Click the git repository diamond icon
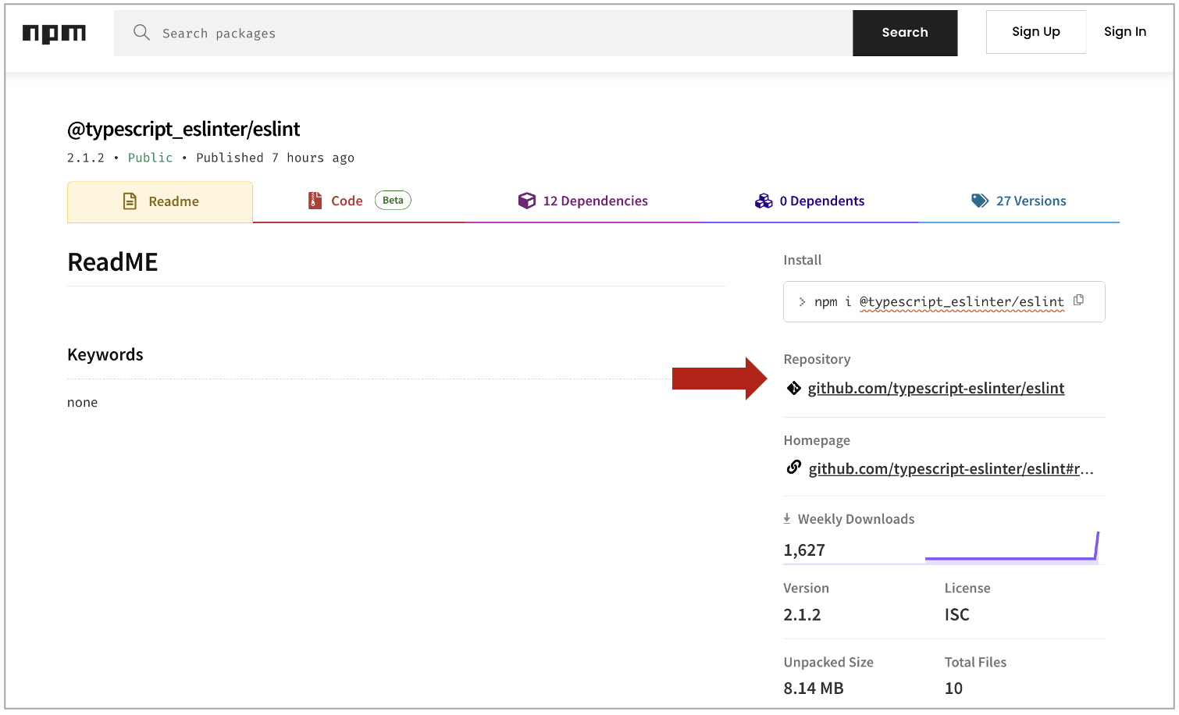 click(x=793, y=388)
